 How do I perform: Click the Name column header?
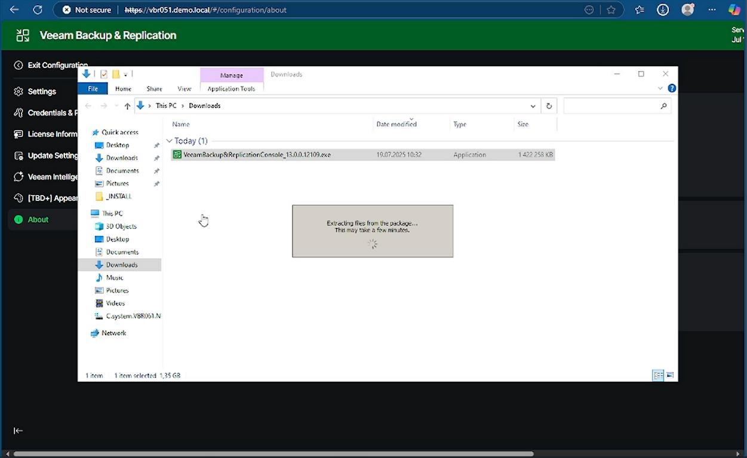click(x=181, y=124)
